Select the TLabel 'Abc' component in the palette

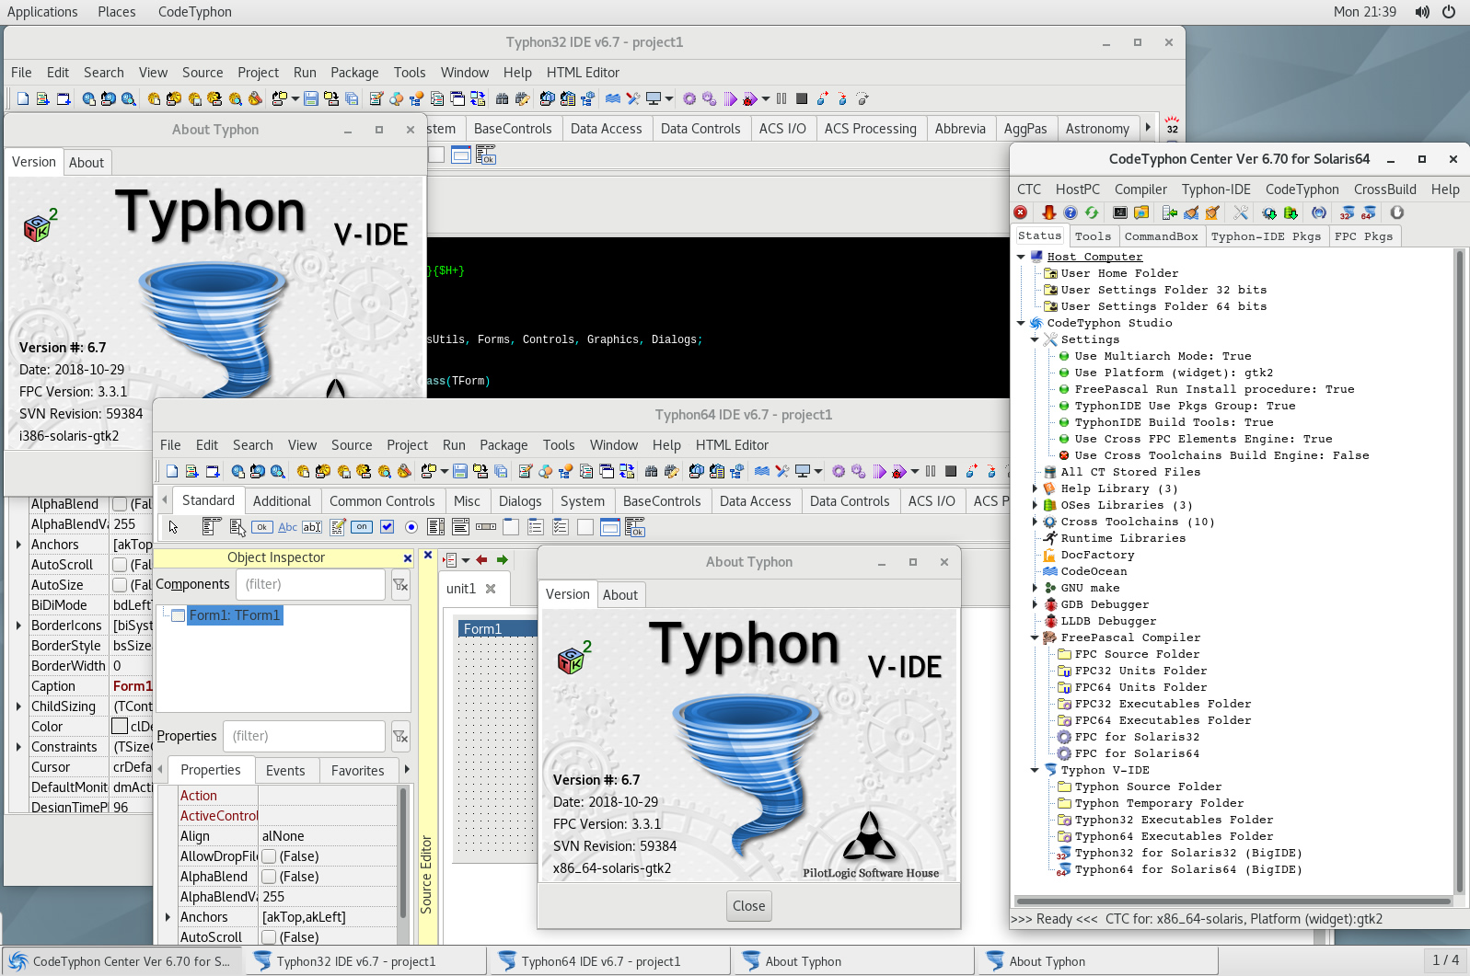288,527
